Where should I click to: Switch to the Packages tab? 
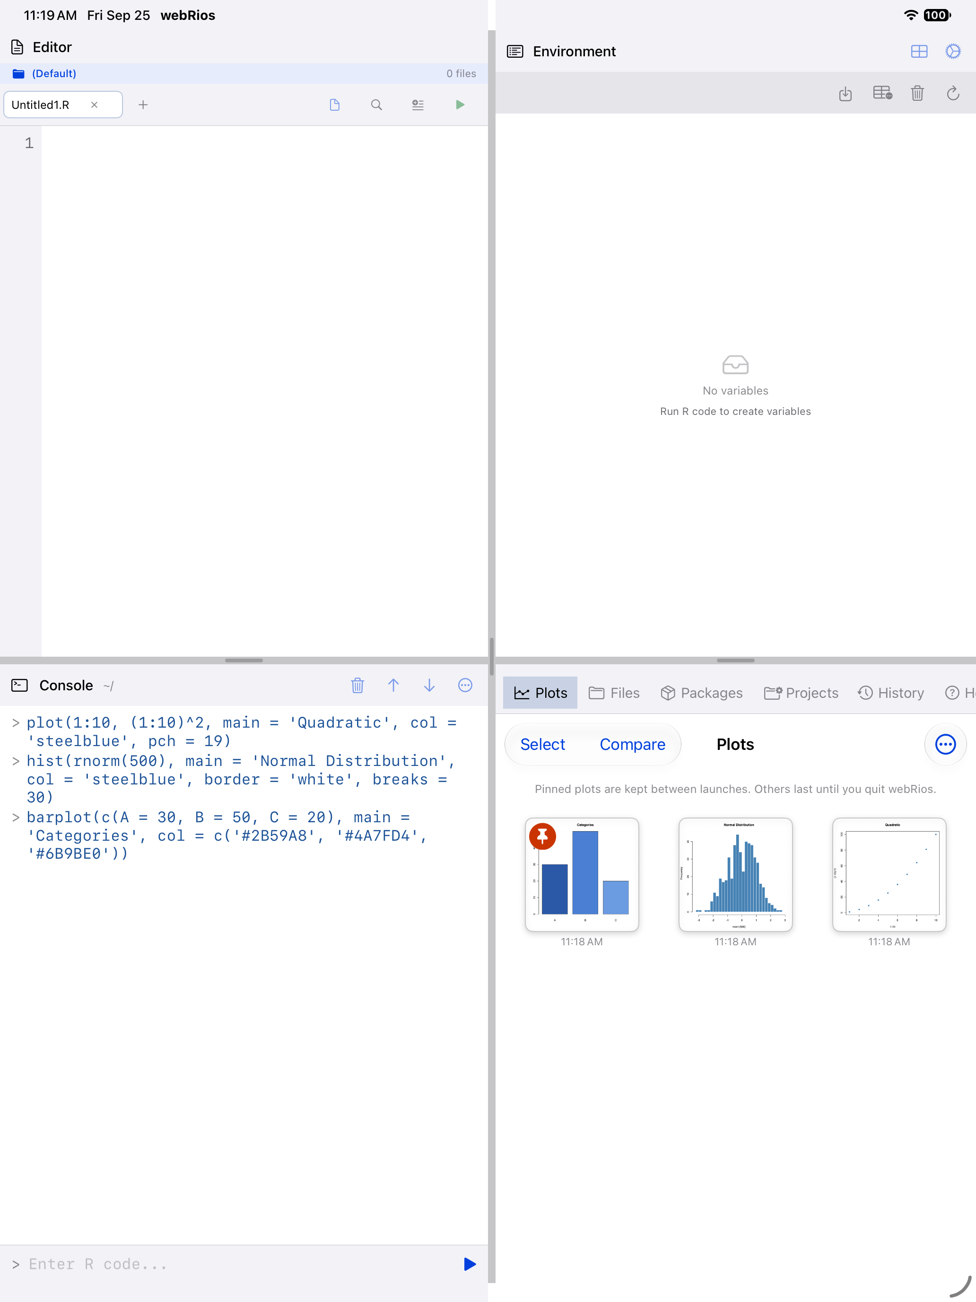click(x=701, y=693)
